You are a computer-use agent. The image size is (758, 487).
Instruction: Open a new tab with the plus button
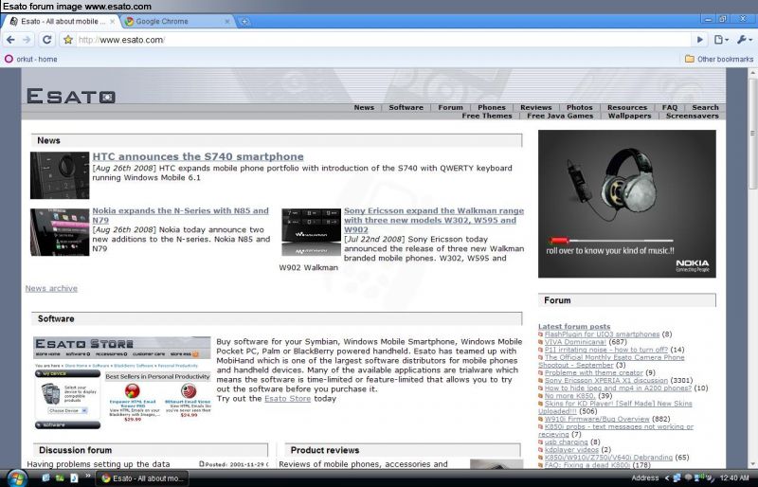point(244,21)
